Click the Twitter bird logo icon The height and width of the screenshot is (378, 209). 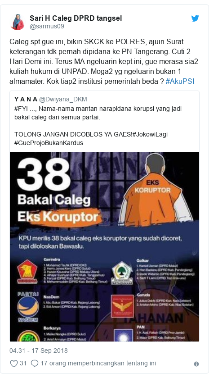[195, 18]
